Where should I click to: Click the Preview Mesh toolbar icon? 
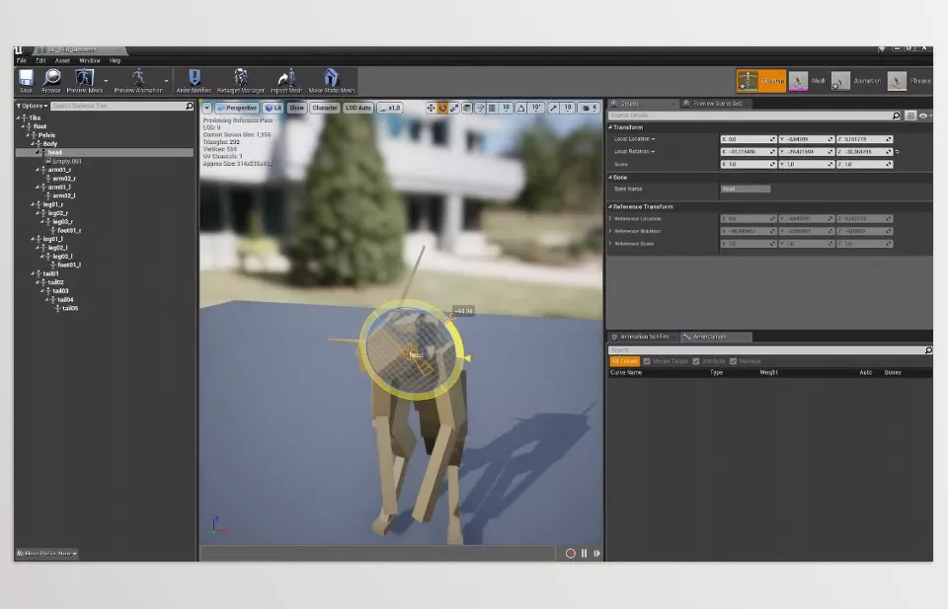84,77
